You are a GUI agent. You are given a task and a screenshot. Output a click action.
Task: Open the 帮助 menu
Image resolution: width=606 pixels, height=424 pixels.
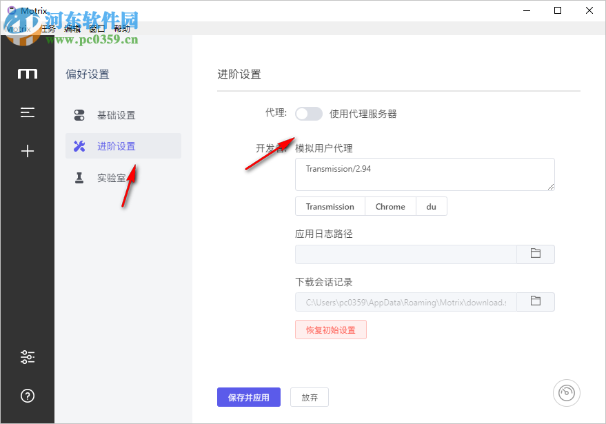click(x=122, y=28)
